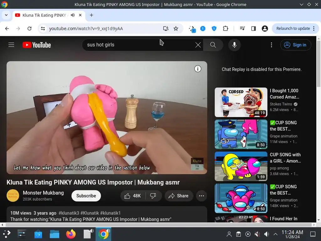Open Monster Mukbang channel name link
Screen dimensions: 321x241
pyautogui.click(x=43, y=193)
